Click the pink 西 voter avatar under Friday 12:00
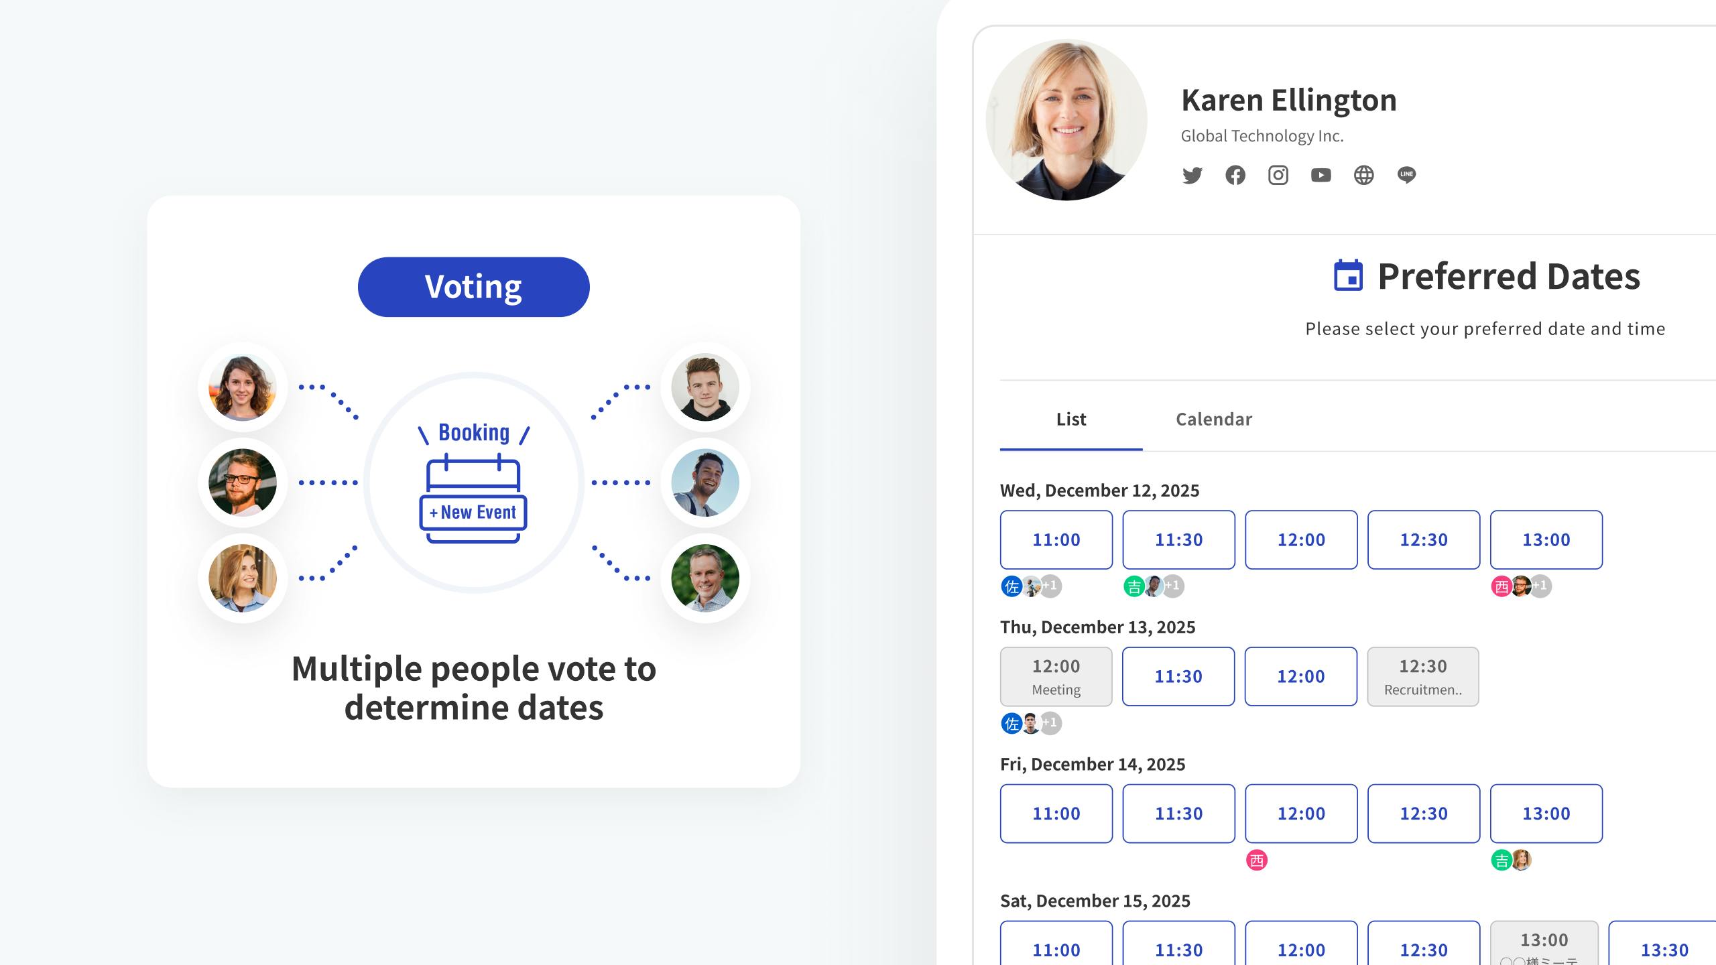Screen dimensions: 1716x965 pyautogui.click(x=1256, y=860)
